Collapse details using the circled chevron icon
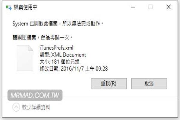 click(x=16, y=107)
